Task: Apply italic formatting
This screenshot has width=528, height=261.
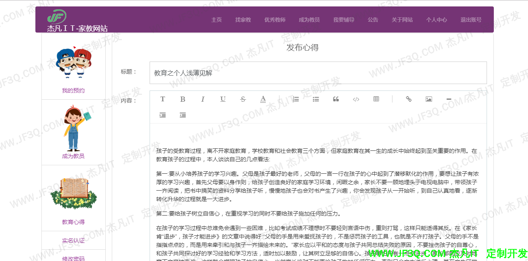Action: pos(203,99)
